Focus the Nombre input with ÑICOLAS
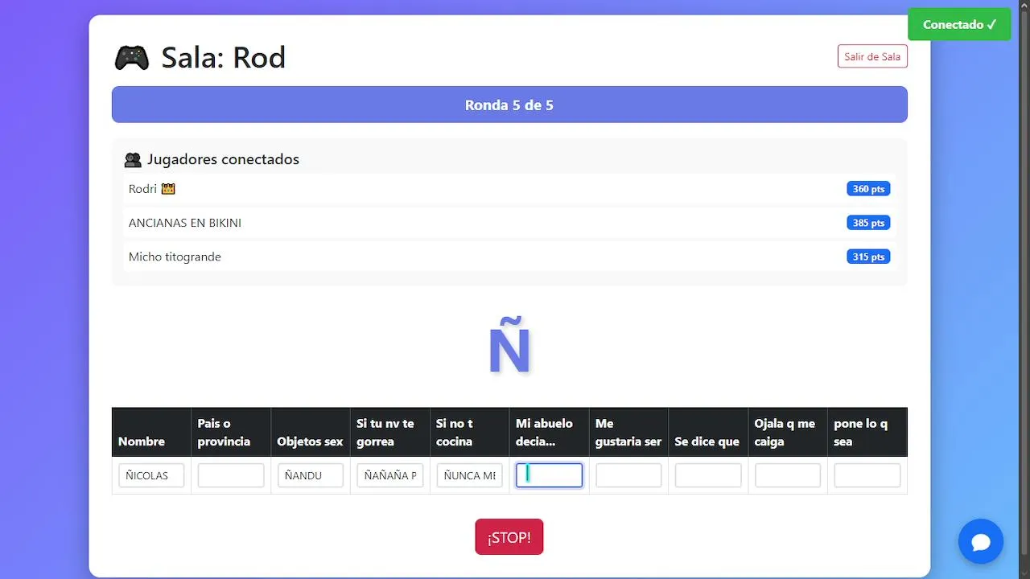 click(x=151, y=475)
